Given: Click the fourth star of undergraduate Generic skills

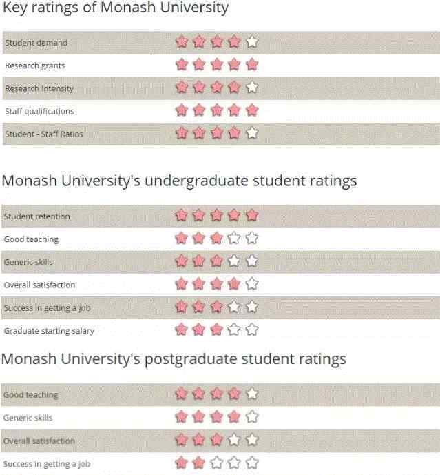Looking at the screenshot, I should pos(235,261).
